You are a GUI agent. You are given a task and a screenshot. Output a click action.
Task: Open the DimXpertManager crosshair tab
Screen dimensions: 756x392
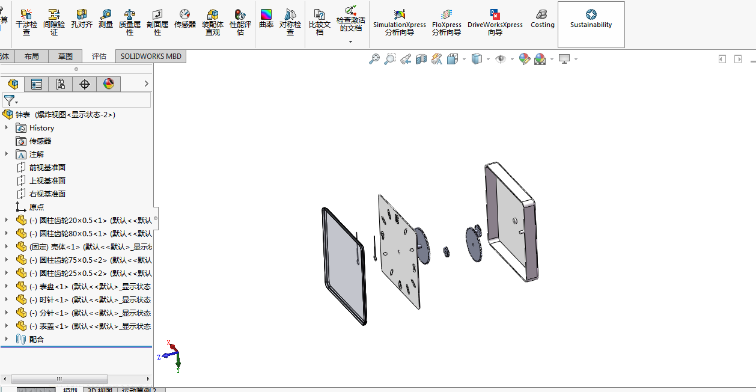(85, 84)
